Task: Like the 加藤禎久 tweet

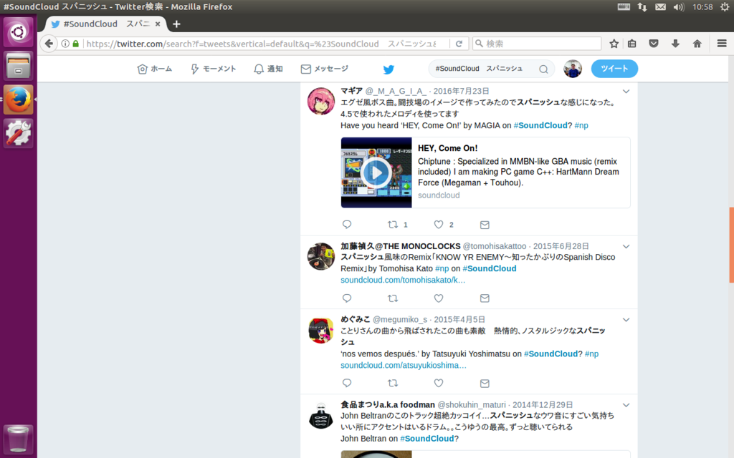Action: click(438, 298)
